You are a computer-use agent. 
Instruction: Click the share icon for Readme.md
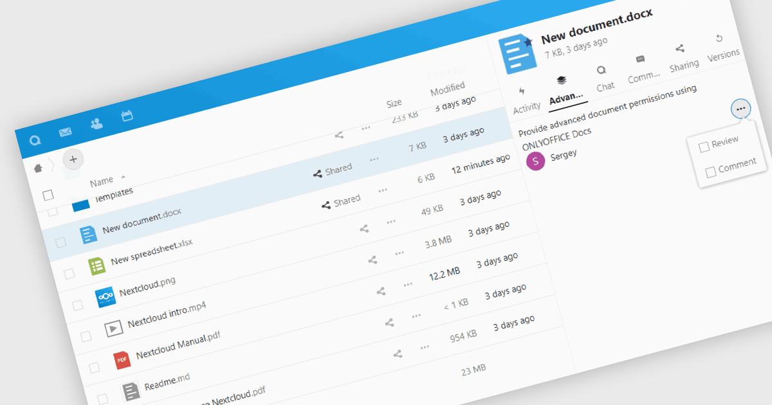pyautogui.click(x=389, y=322)
